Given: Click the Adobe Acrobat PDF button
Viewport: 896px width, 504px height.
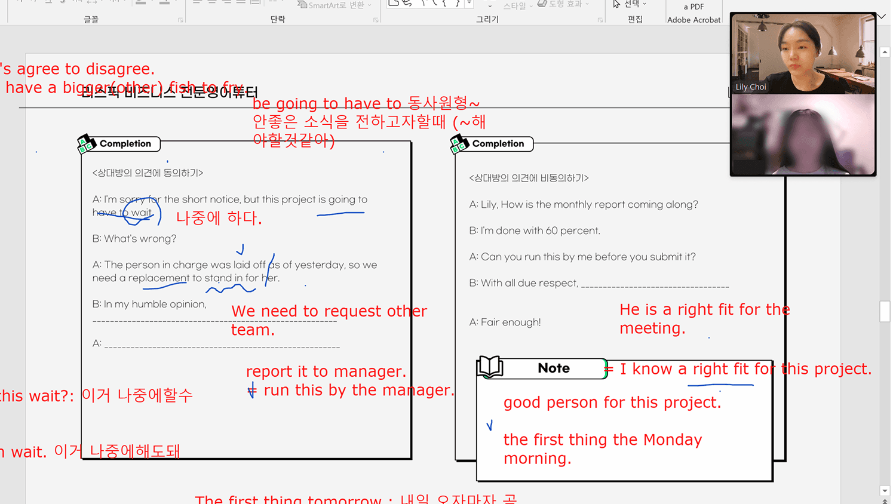Looking at the screenshot, I should click(694, 13).
